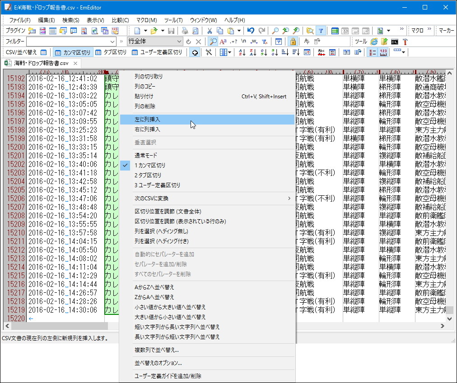Click the remove filter funnel icon

click(264, 42)
